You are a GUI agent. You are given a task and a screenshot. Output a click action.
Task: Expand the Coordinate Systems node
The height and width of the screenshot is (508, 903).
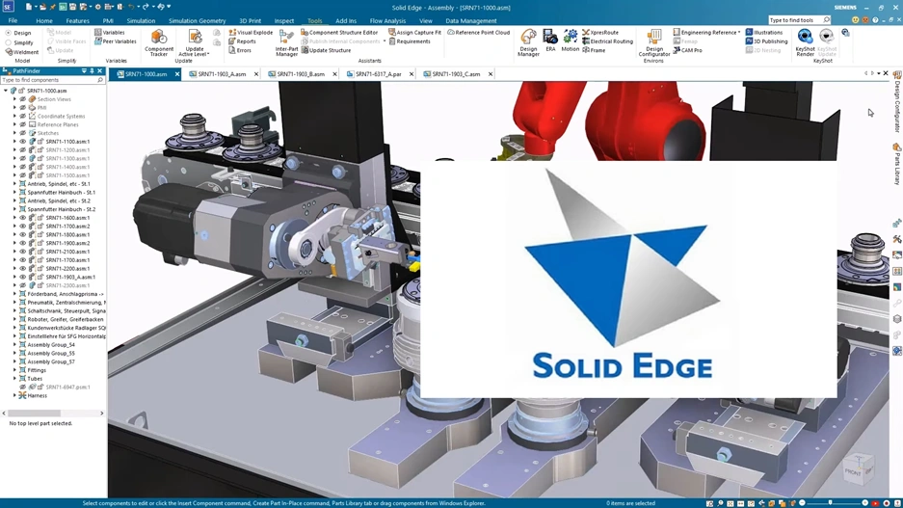coord(15,116)
